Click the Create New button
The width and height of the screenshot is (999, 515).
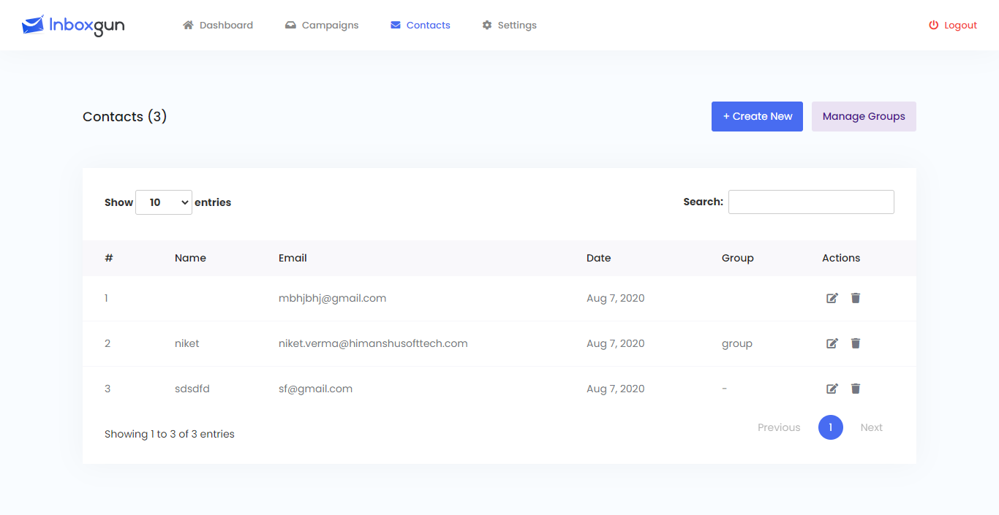pos(757,116)
